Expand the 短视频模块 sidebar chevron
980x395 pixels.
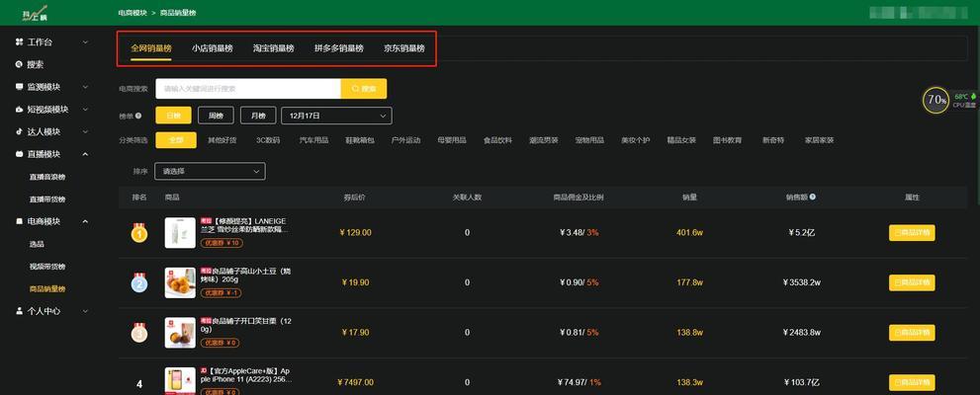pos(86,110)
